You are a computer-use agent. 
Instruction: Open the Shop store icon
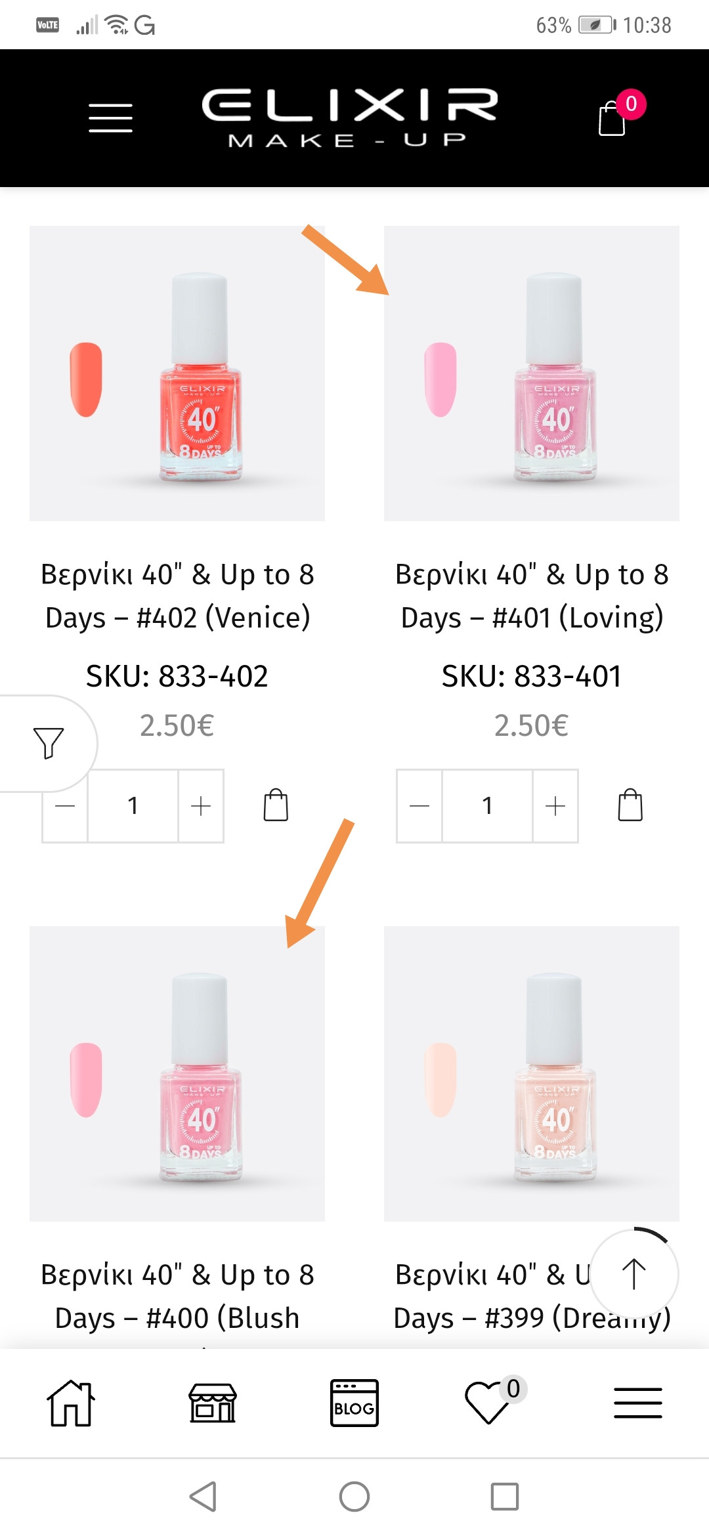pyautogui.click(x=212, y=1403)
